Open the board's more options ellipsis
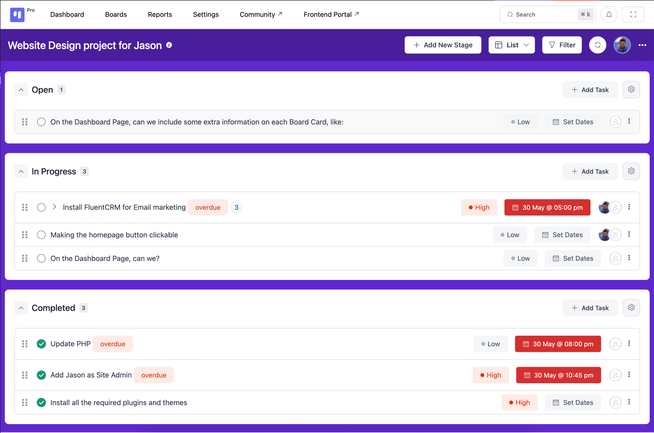The image size is (654, 433). (642, 45)
